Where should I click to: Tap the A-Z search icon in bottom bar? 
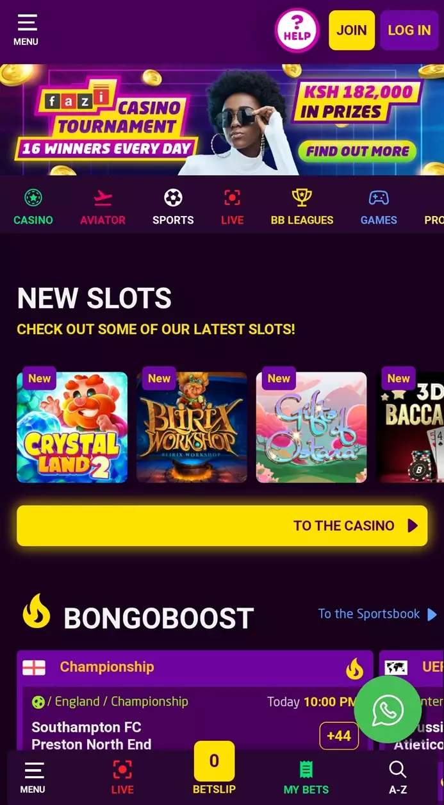(398, 778)
